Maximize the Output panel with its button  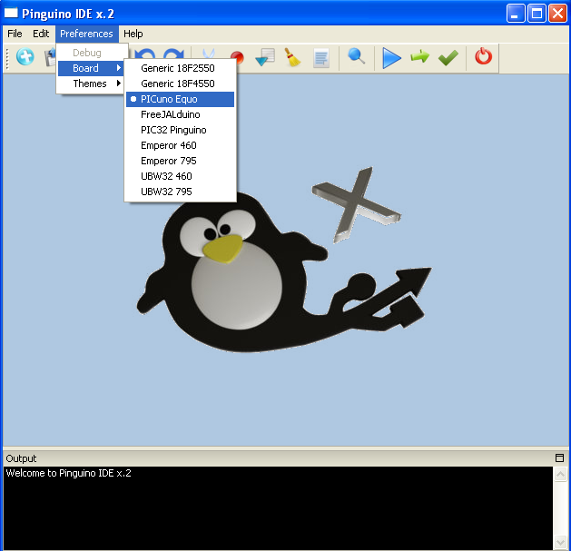[559, 458]
